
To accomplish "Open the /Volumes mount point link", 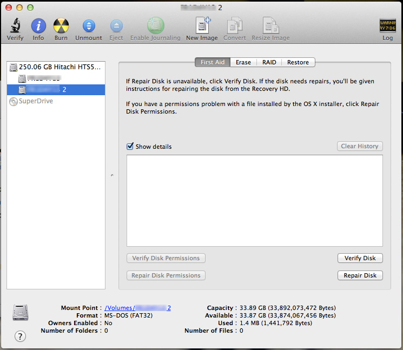I will 137,308.
